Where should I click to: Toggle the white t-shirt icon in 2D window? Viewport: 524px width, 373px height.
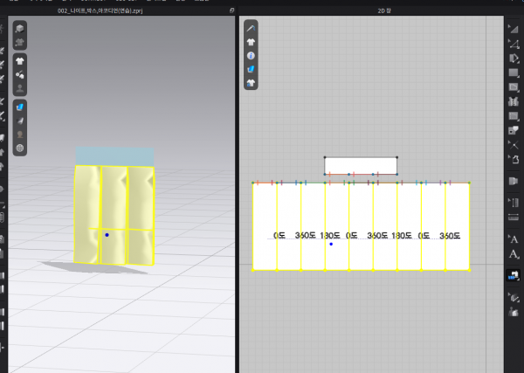pos(252,41)
